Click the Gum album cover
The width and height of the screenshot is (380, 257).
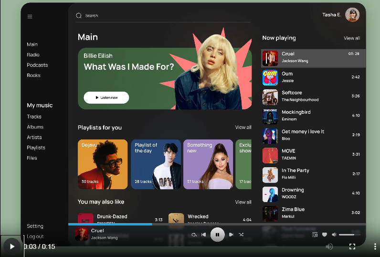point(270,77)
